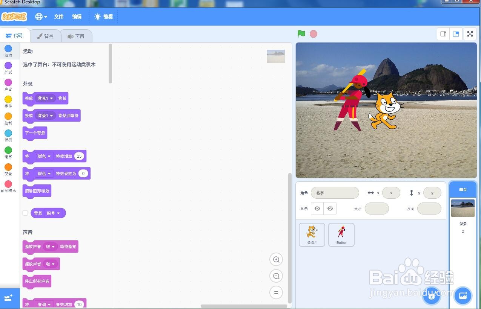Switch to small stage layout

tap(443, 34)
